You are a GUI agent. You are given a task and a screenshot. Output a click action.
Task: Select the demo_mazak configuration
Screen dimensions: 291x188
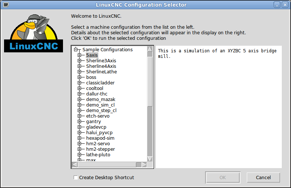pyautogui.click(x=101, y=100)
